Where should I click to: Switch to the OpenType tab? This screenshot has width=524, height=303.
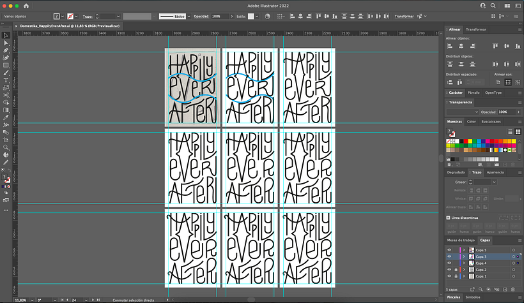(493, 92)
